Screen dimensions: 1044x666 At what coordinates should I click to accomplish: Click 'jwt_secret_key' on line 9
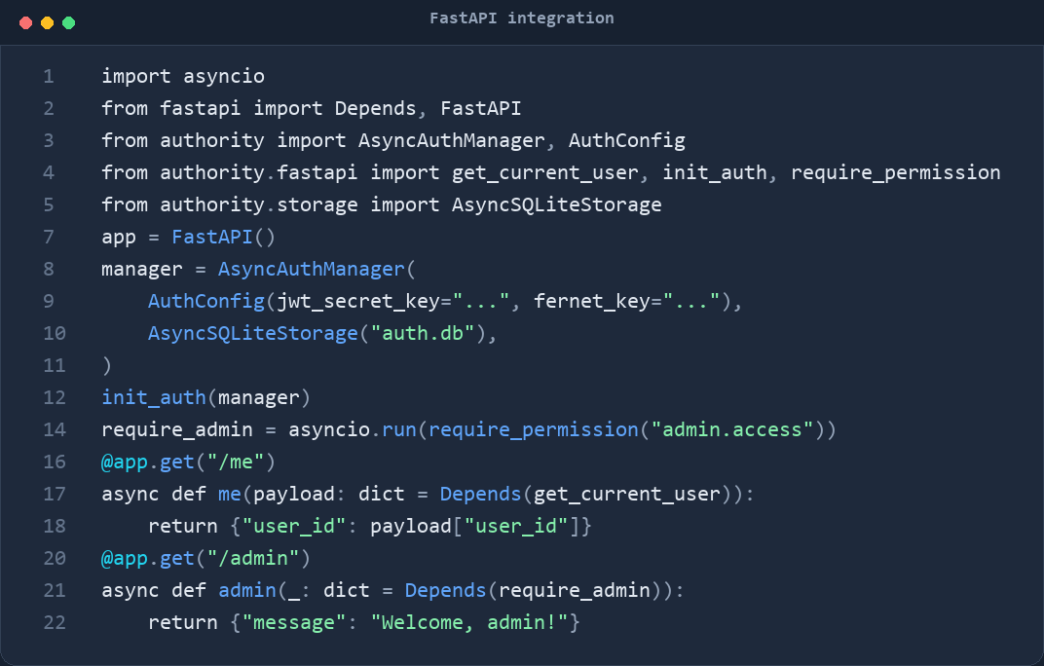click(358, 301)
